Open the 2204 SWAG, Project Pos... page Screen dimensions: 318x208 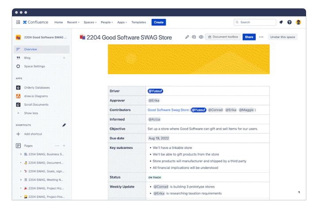point(46,197)
